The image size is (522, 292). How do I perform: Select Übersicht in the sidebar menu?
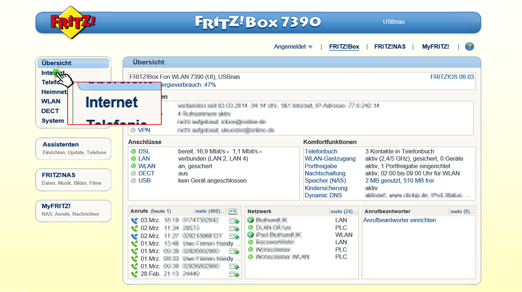point(73,63)
